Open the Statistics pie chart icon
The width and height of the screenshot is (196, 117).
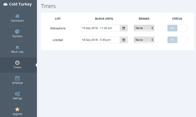[x=17, y=32]
